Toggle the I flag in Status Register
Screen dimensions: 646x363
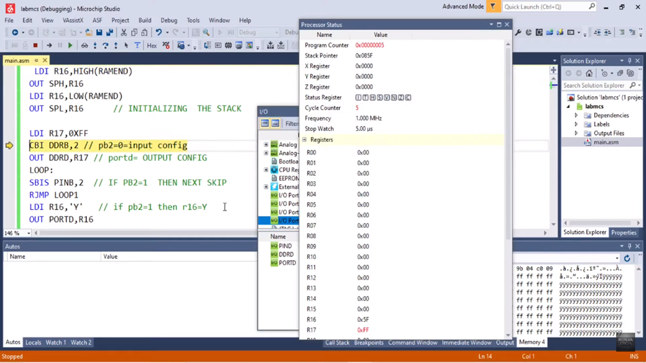pyautogui.click(x=358, y=97)
